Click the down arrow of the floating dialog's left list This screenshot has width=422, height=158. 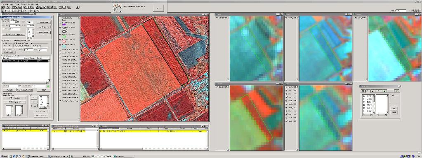[374, 113]
